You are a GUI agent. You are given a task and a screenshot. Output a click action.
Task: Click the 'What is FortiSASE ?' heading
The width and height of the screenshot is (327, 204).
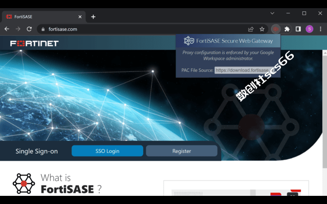[x=71, y=184]
